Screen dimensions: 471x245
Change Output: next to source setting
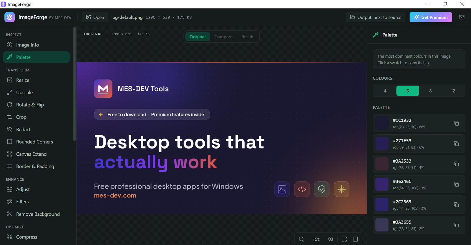(x=376, y=17)
